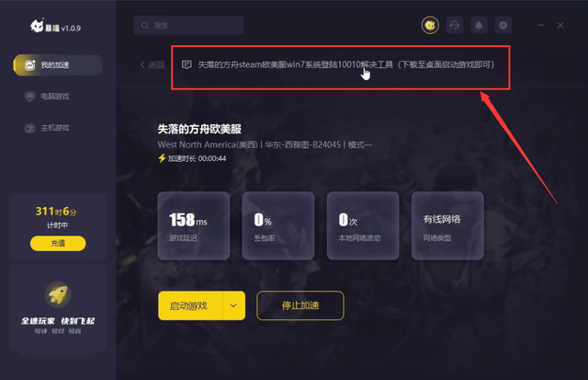Expand the launch game dropdown arrow

point(233,305)
